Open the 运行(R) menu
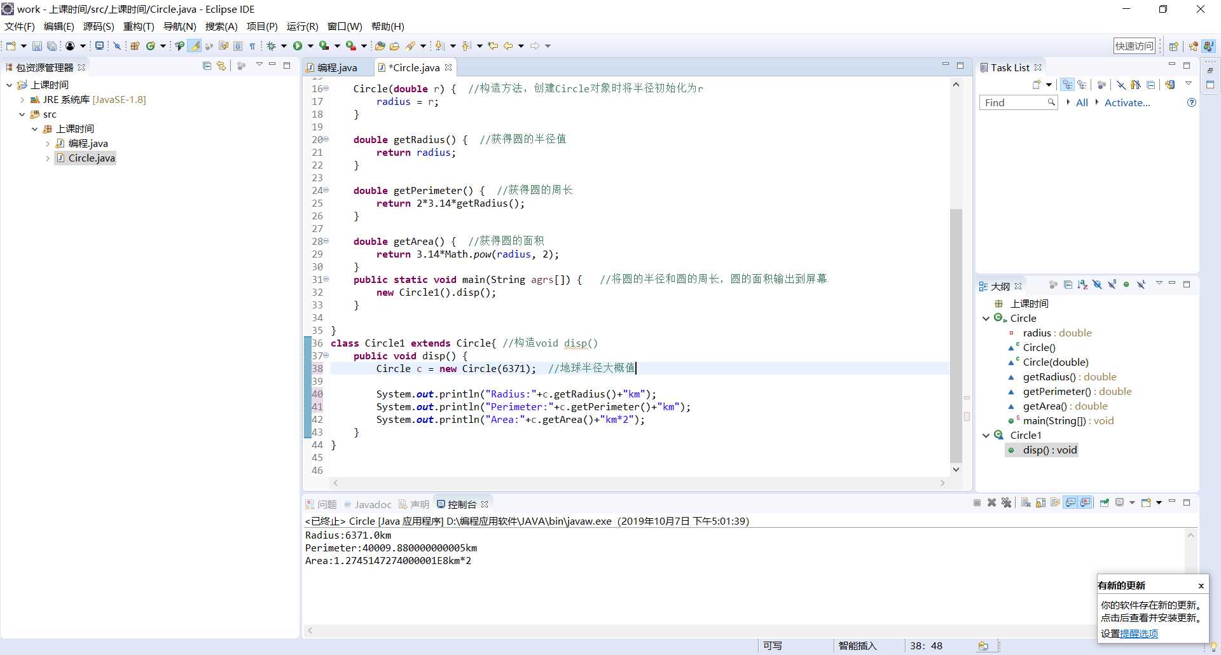 point(302,26)
